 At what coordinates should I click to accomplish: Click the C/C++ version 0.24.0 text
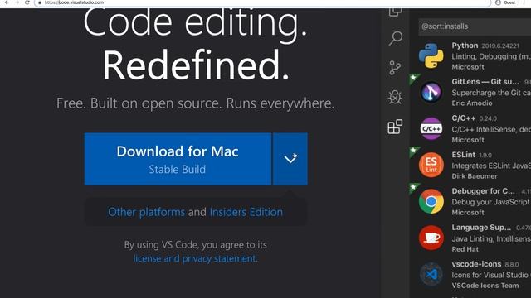click(488, 118)
